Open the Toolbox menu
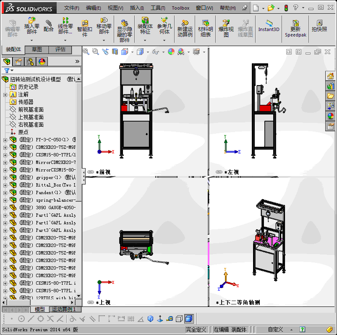Screen dimensions: 337x335 [180, 8]
